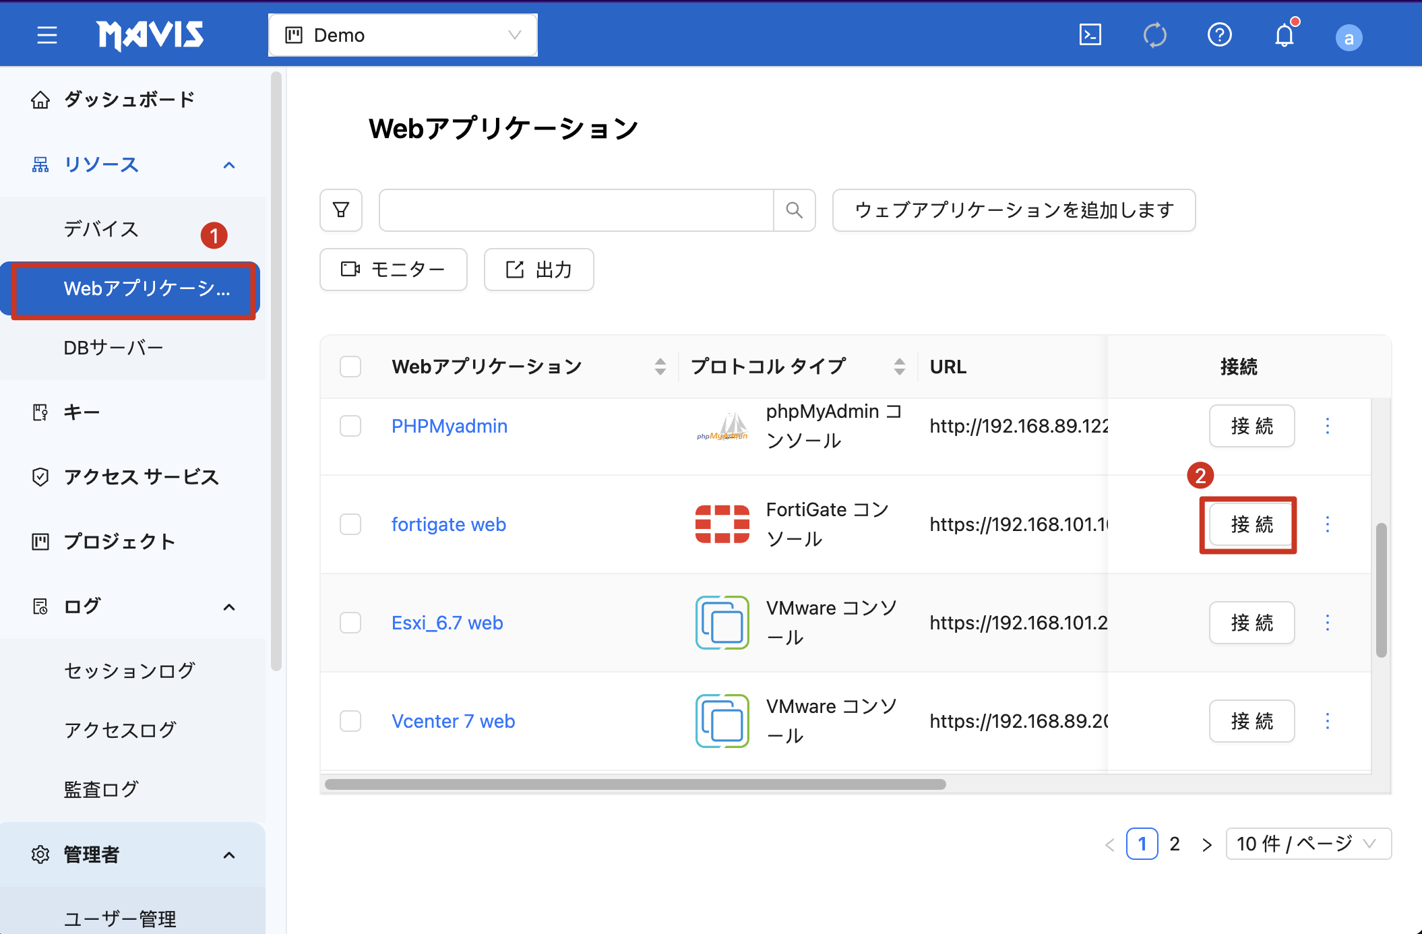1422x934 pixels.
Task: Tick the Esxi_6.7 web row checkbox
Action: [350, 623]
